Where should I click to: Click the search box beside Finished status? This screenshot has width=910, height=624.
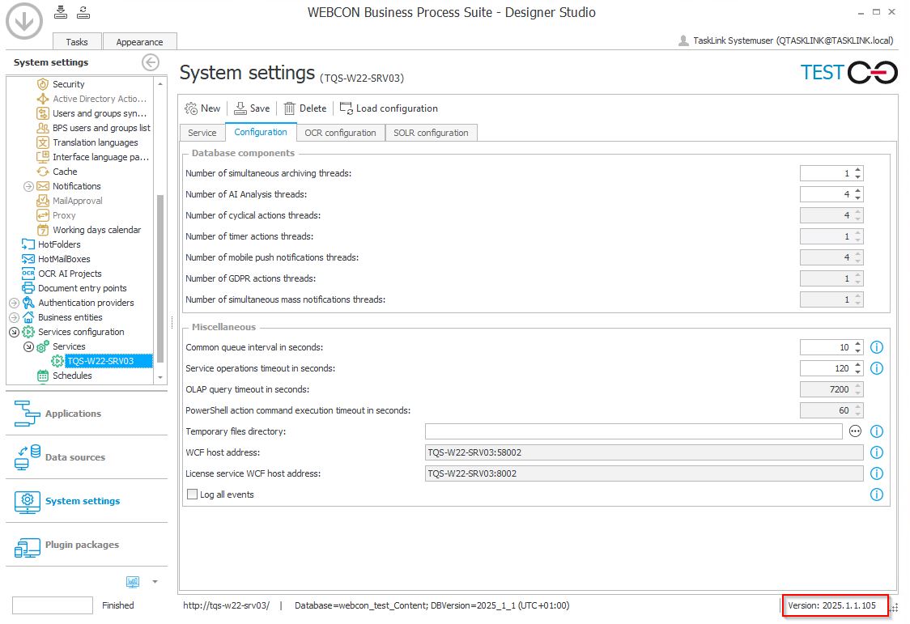(53, 605)
